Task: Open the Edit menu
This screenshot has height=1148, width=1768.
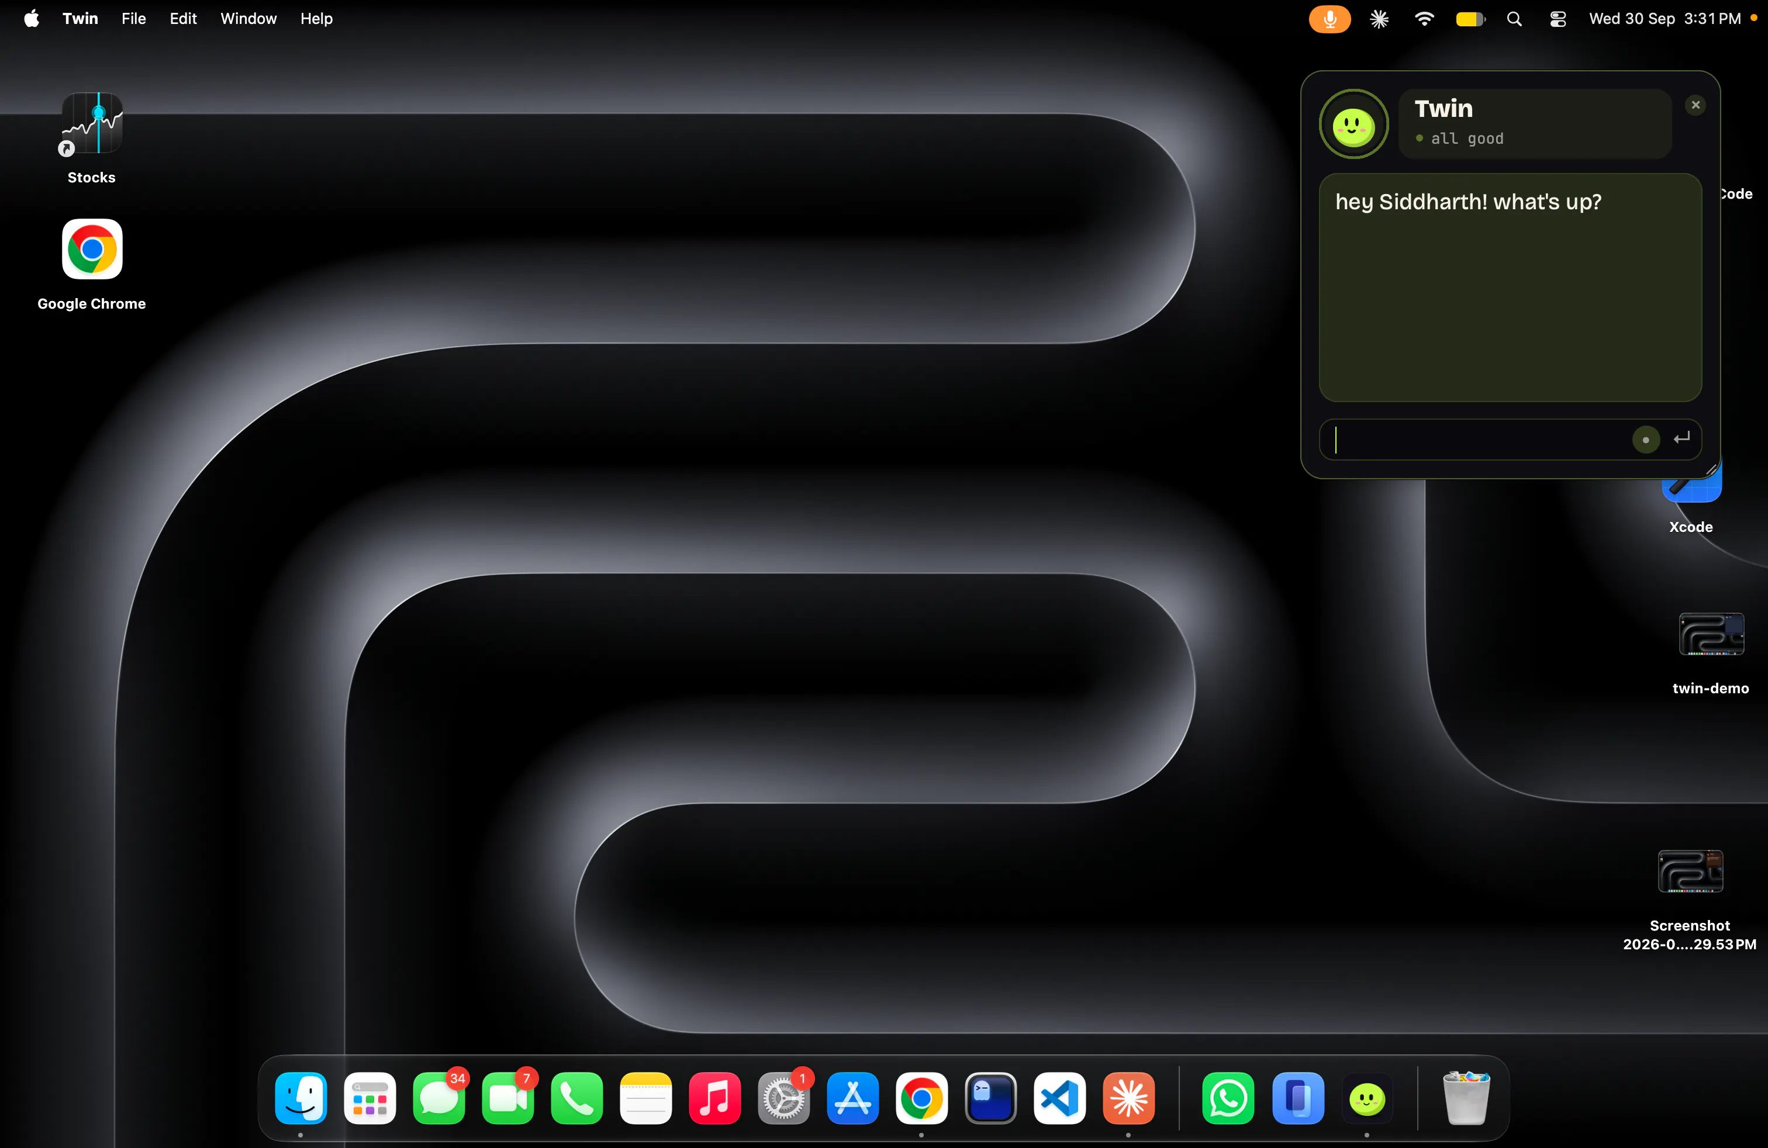Action: pyautogui.click(x=183, y=19)
